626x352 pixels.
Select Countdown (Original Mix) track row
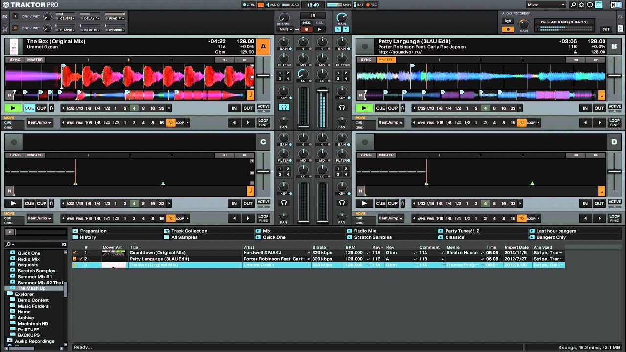click(x=318, y=253)
